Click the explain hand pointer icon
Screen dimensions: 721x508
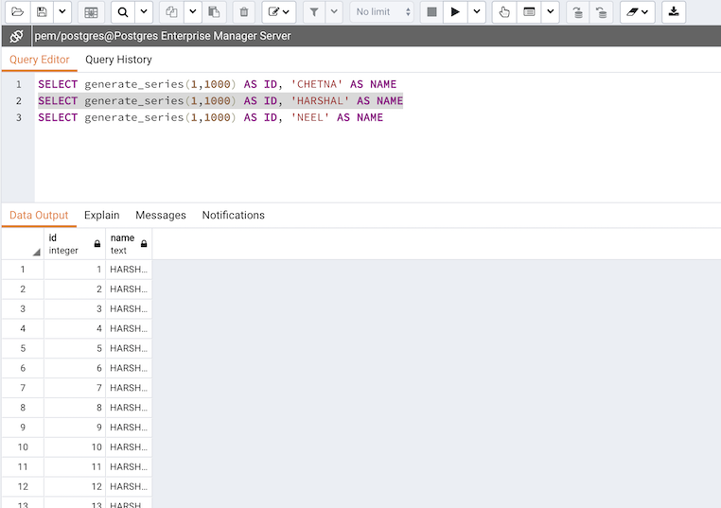pos(504,12)
